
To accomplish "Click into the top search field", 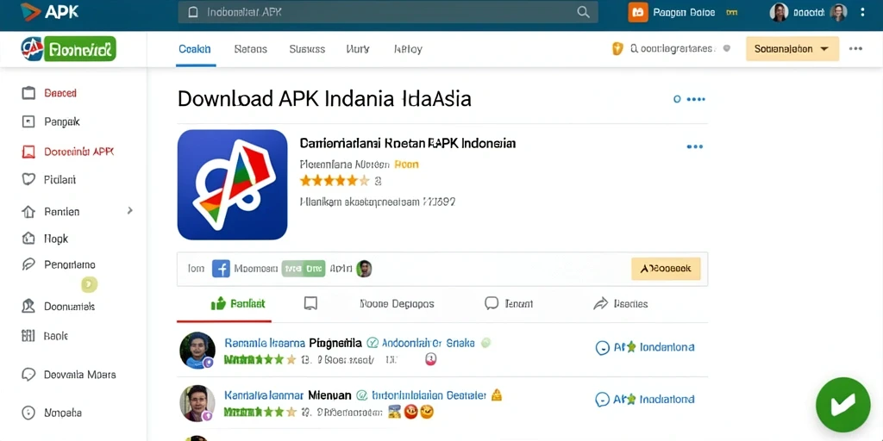I will [388, 12].
